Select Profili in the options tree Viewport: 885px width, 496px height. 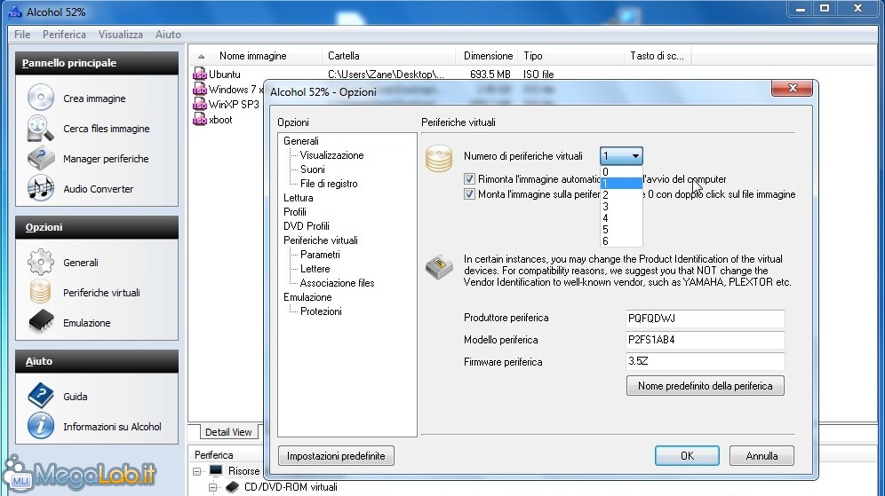point(295,212)
